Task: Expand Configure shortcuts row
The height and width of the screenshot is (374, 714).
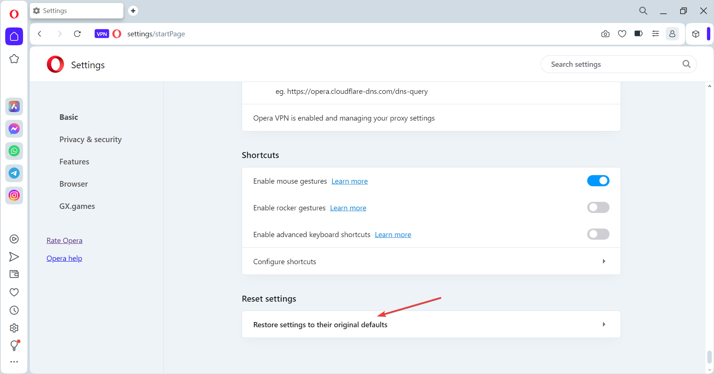Action: pyautogui.click(x=431, y=262)
